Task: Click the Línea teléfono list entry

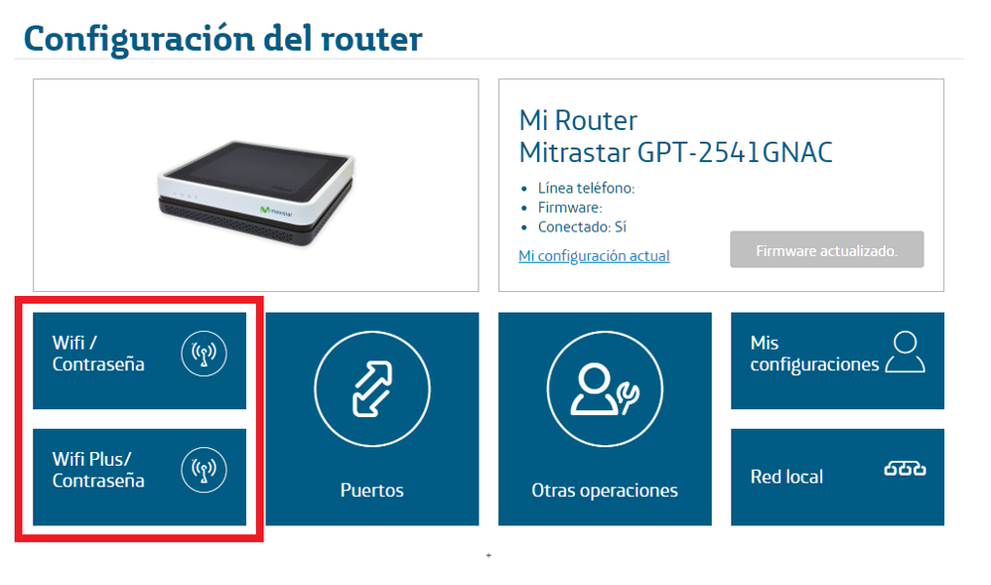Action: 586,188
